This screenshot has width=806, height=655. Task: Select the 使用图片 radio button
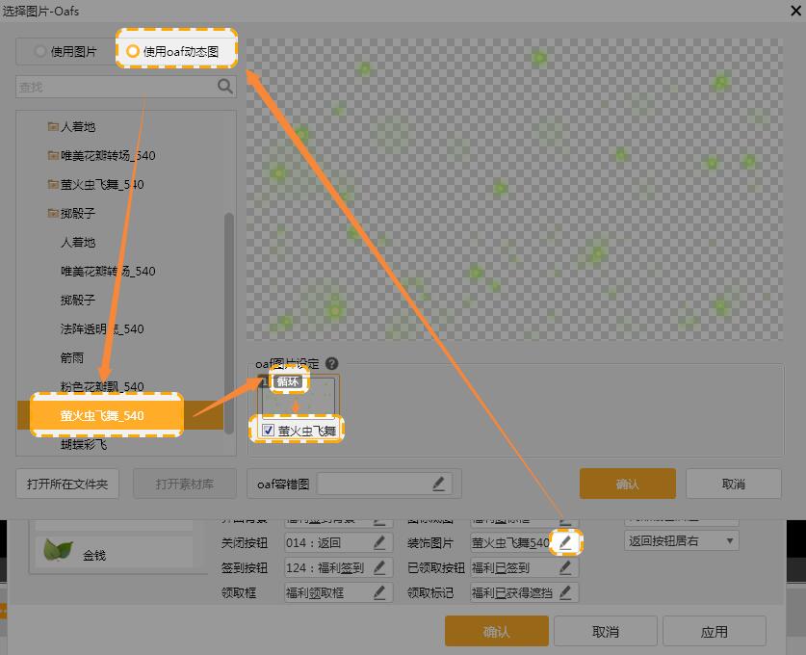click(40, 52)
